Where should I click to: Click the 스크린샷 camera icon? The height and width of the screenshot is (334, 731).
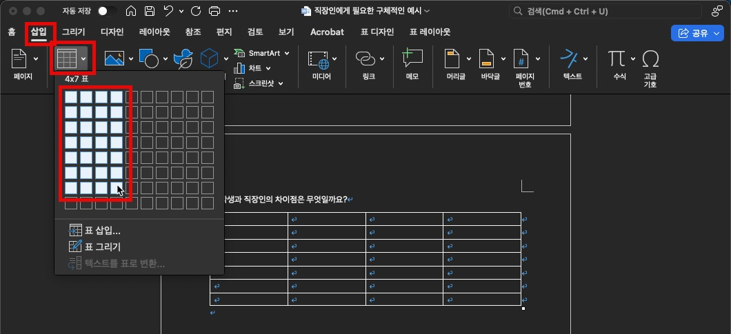click(x=239, y=83)
